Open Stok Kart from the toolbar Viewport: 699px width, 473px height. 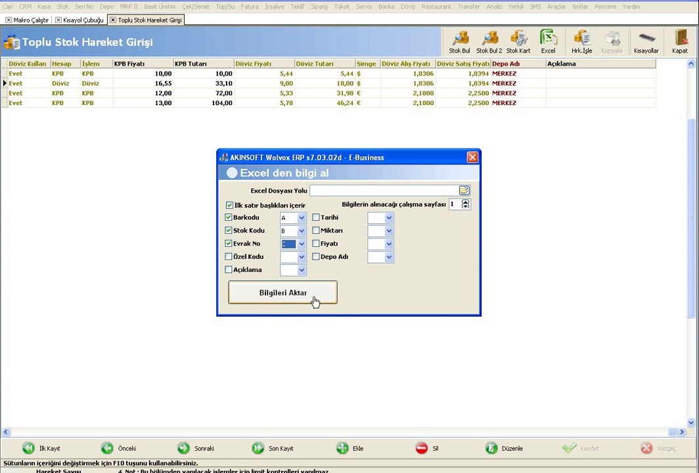pos(518,41)
